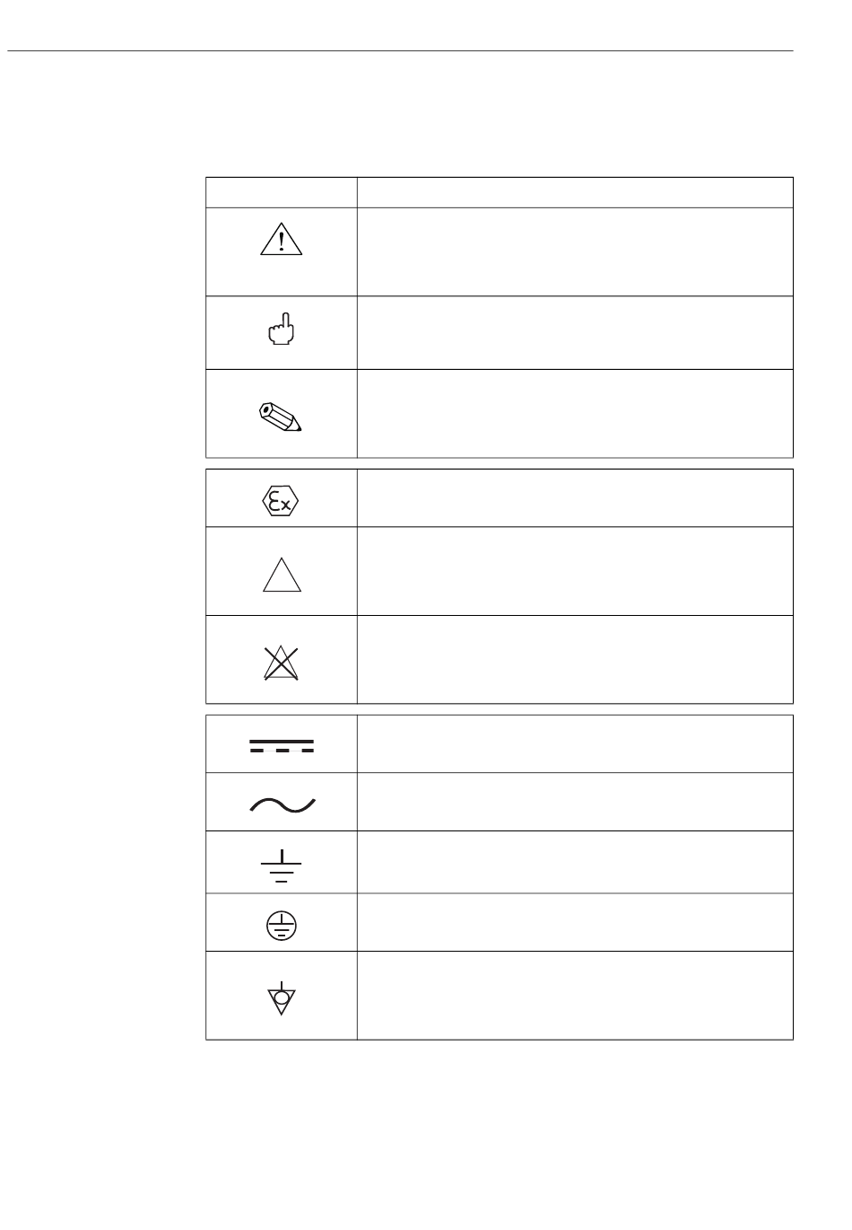The width and height of the screenshot is (852, 1230).
Task: Click the equipotential inverted triangle symbol
Action: point(282,997)
